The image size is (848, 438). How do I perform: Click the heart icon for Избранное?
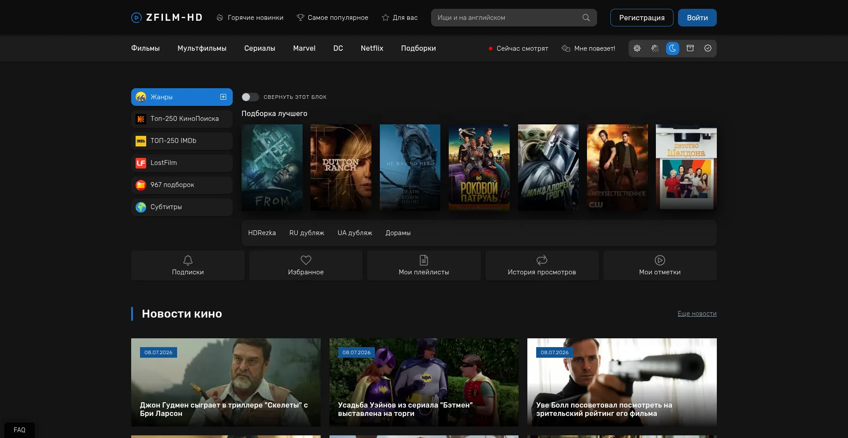click(306, 260)
